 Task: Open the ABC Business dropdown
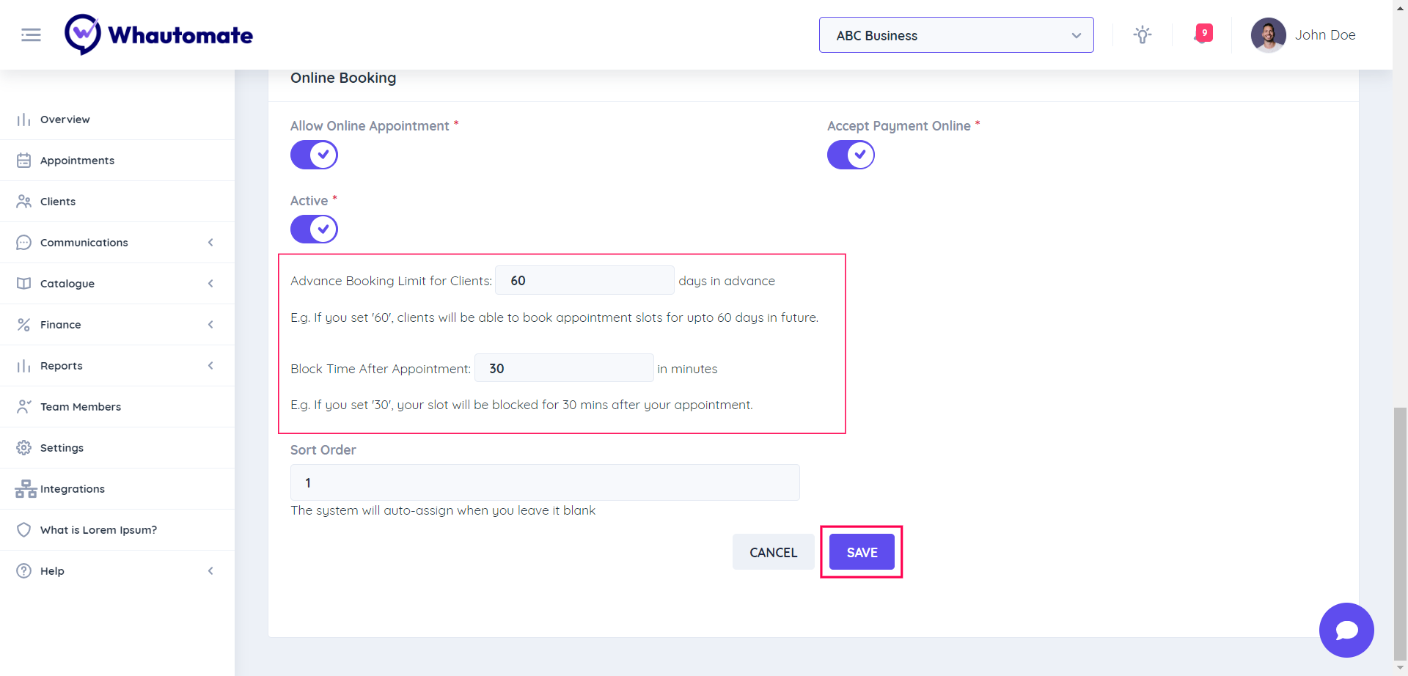coord(956,35)
